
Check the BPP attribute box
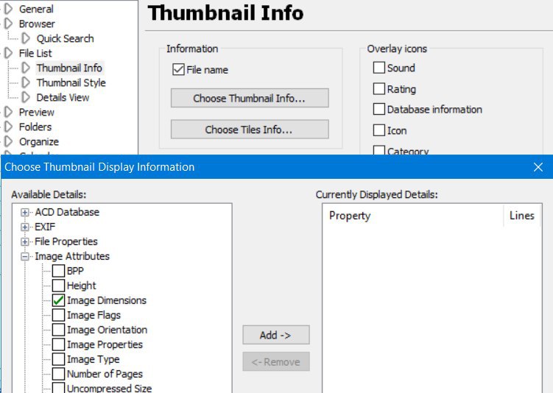(x=59, y=271)
